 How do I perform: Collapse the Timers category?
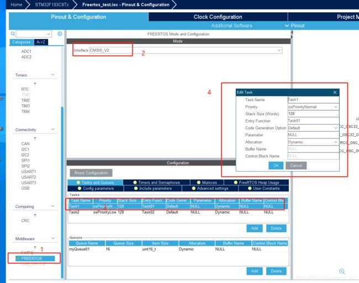53,75
